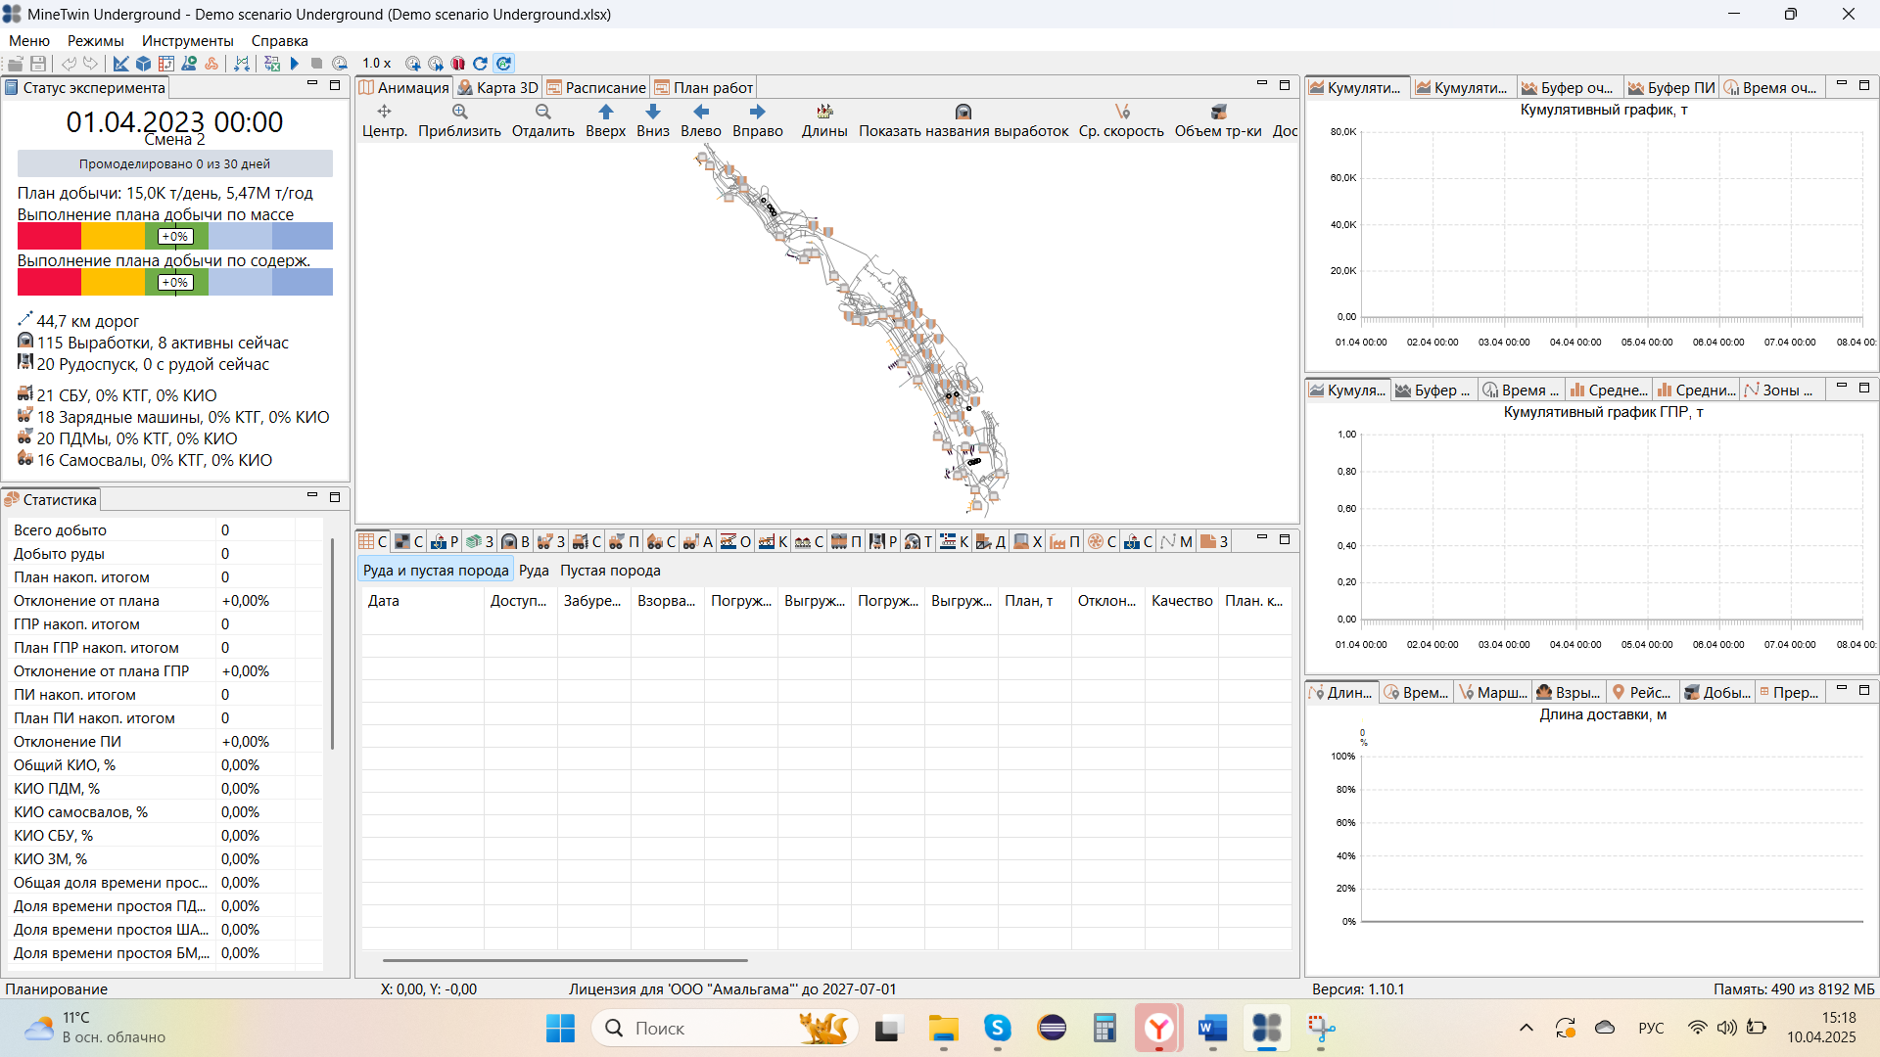
Task: Click the Дата column header
Action: tap(423, 601)
